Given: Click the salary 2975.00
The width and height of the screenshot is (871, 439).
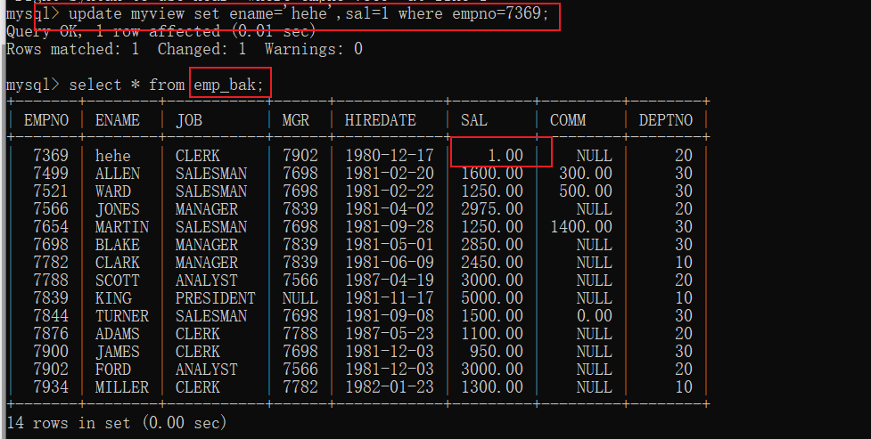Looking at the screenshot, I should point(491,208).
